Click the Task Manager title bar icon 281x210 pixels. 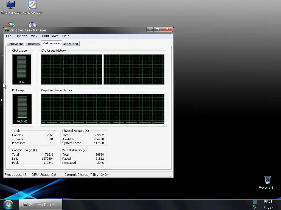(7, 30)
